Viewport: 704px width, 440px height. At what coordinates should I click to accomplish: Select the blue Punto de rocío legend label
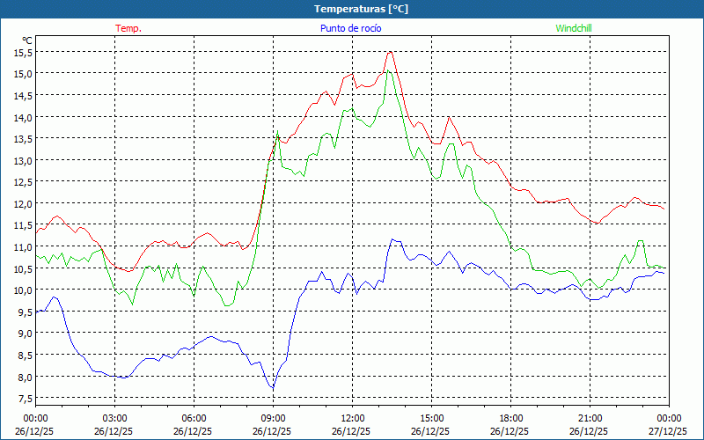[x=350, y=28]
